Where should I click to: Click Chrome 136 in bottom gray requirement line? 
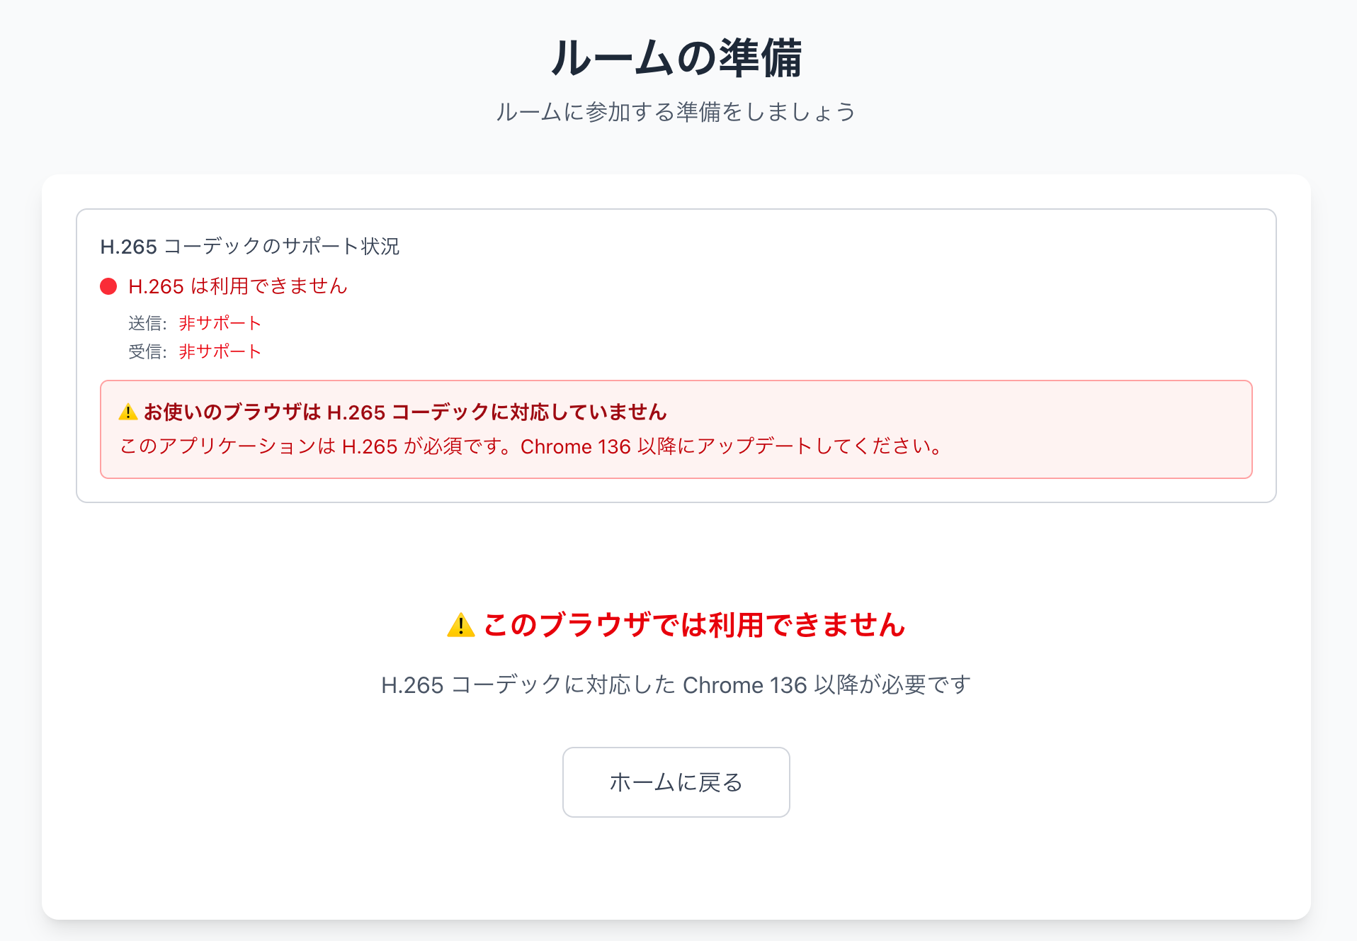[x=744, y=685]
